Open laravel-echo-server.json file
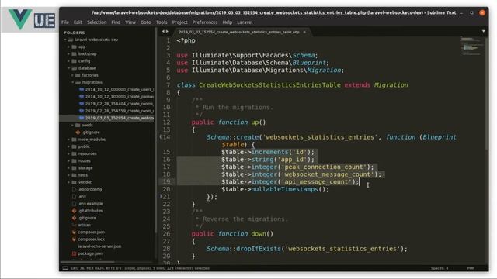Viewport: 497px width, 279px height. pyautogui.click(x=99, y=246)
